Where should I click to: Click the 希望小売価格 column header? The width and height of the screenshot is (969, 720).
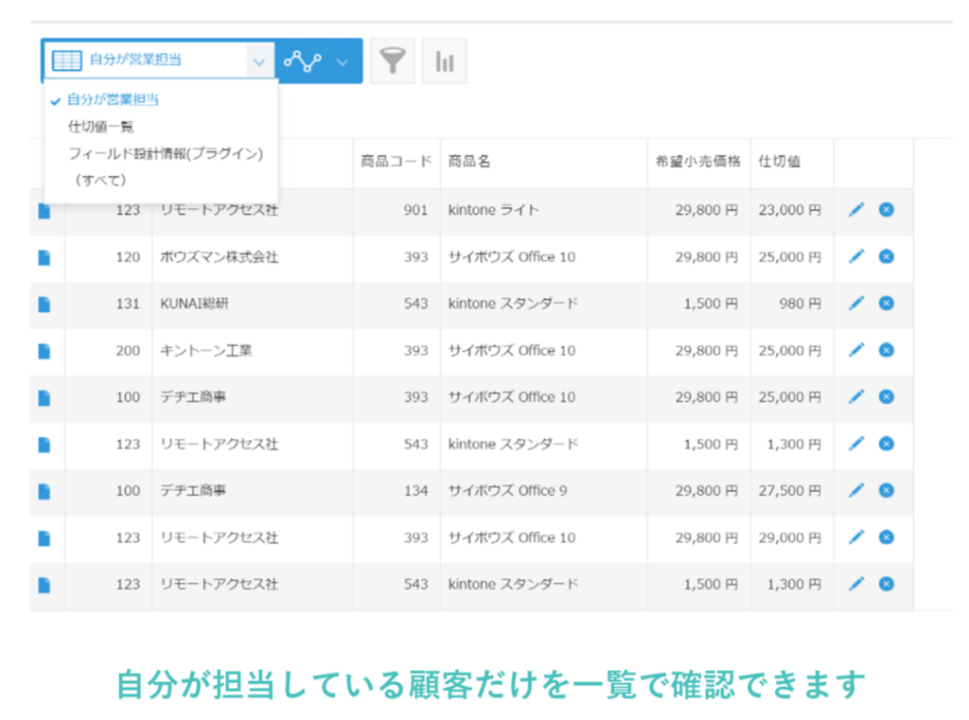coord(697,162)
